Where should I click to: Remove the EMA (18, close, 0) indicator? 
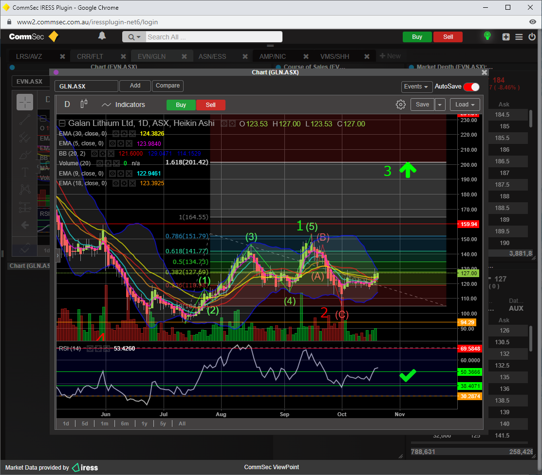pyautogui.click(x=132, y=183)
